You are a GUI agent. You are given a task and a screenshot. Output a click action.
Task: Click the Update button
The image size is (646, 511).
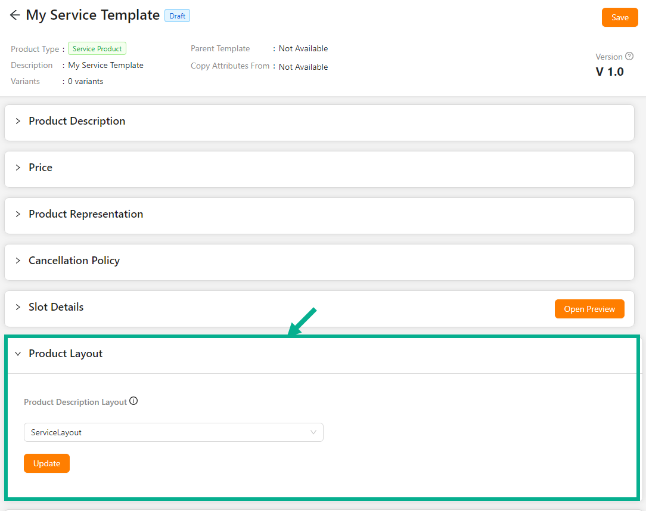tap(46, 463)
